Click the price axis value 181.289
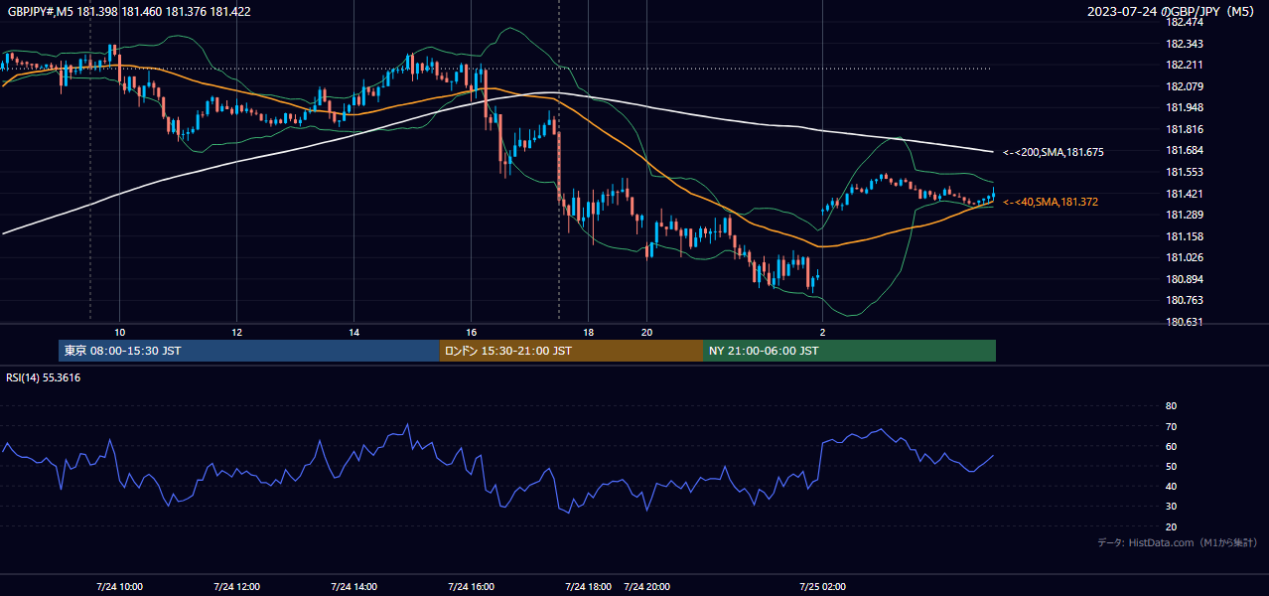The height and width of the screenshot is (596, 1269). 1184,215
